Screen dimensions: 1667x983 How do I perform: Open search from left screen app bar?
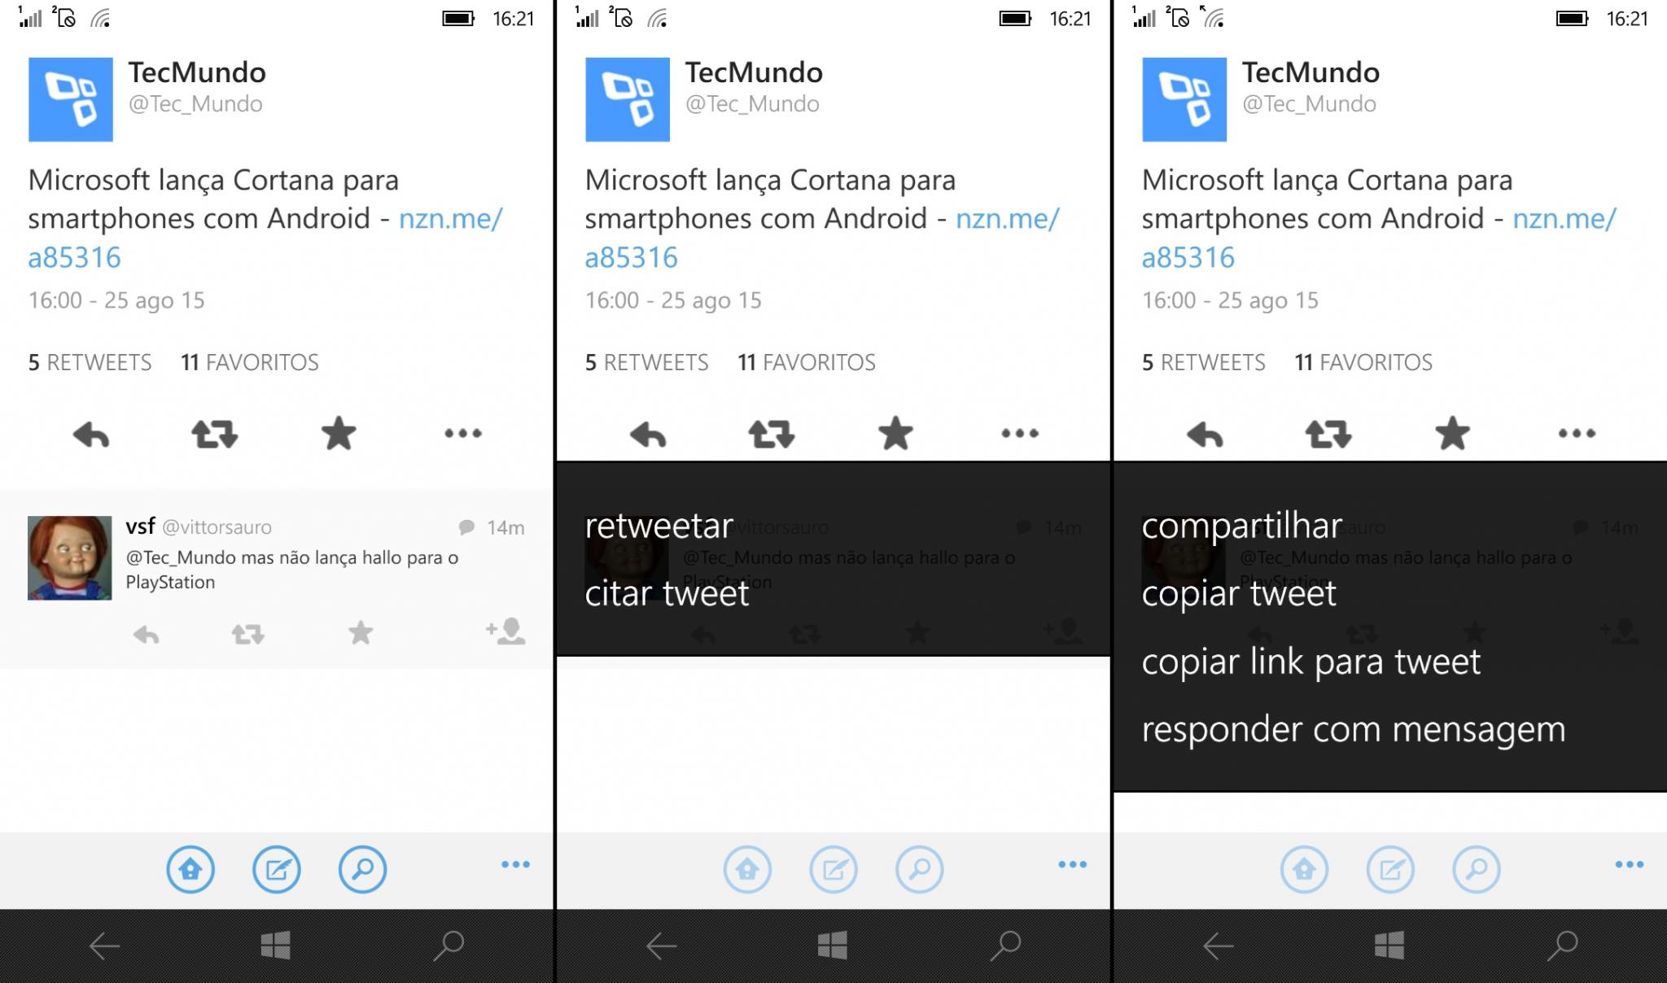point(362,869)
